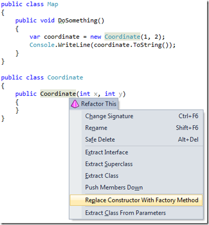209x225 pixels.
Task: Click the Map class name
Action: 52,4
